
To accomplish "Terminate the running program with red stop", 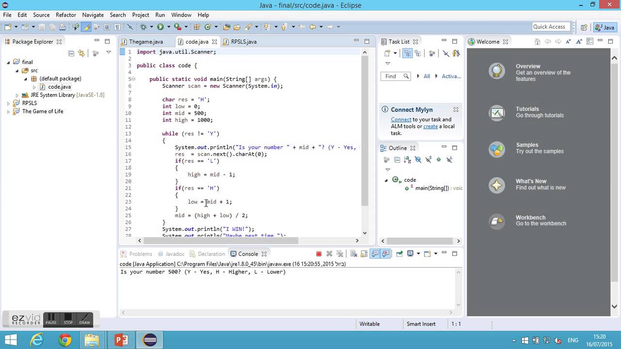I will (x=319, y=254).
